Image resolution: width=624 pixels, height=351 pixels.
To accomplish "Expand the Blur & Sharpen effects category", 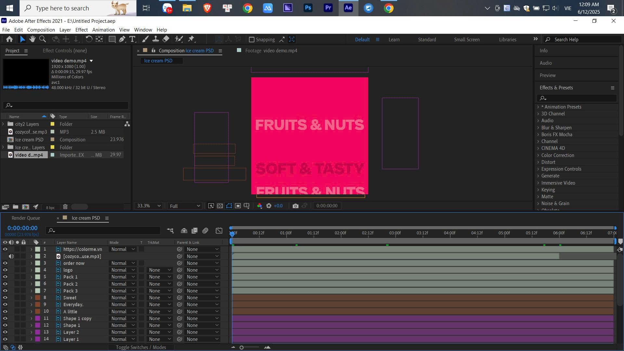I will tap(538, 128).
